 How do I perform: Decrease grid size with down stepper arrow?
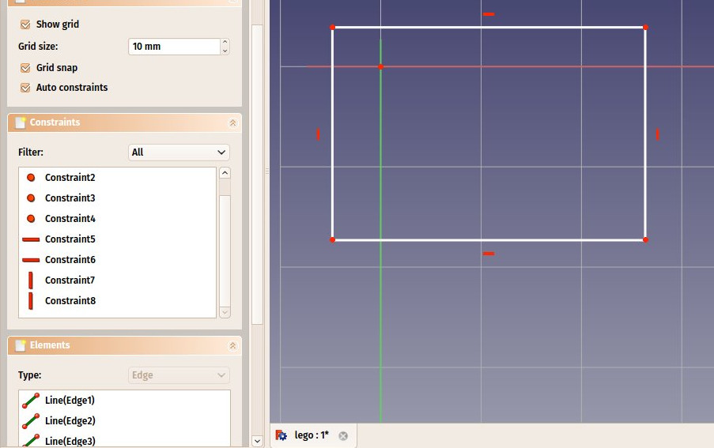pyautogui.click(x=225, y=51)
